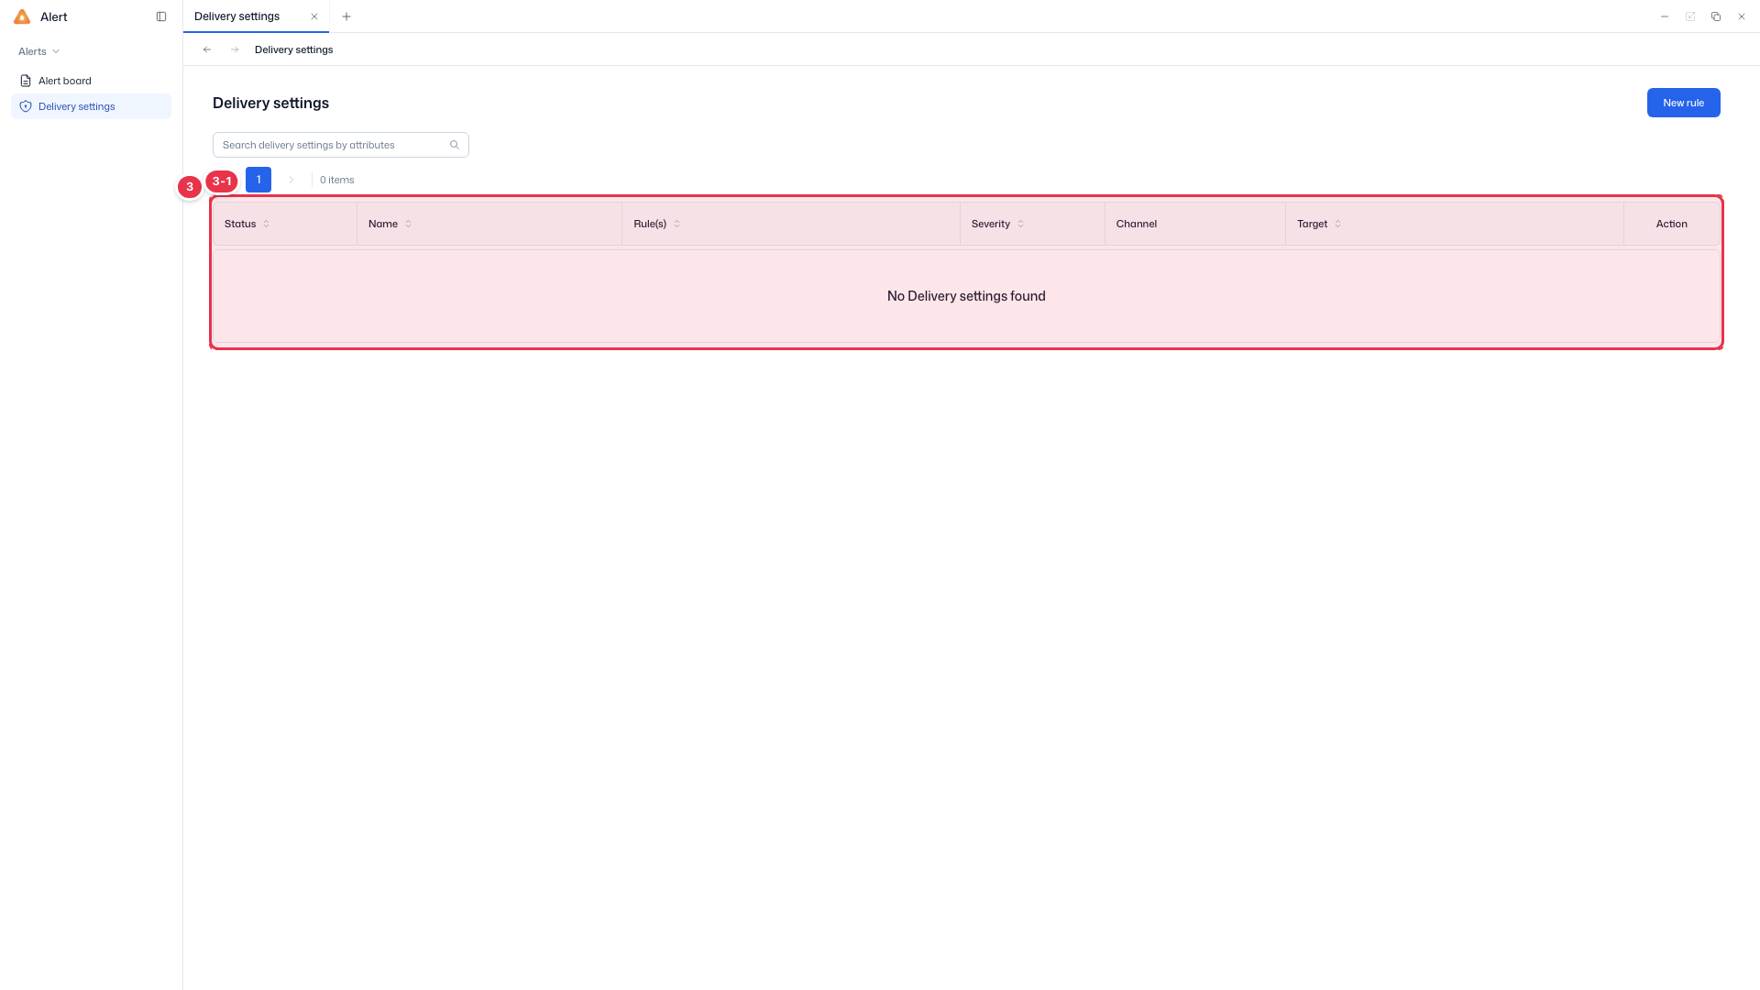Open Alert board in the sidebar
This screenshot has height=990, width=1760.
[91, 81]
